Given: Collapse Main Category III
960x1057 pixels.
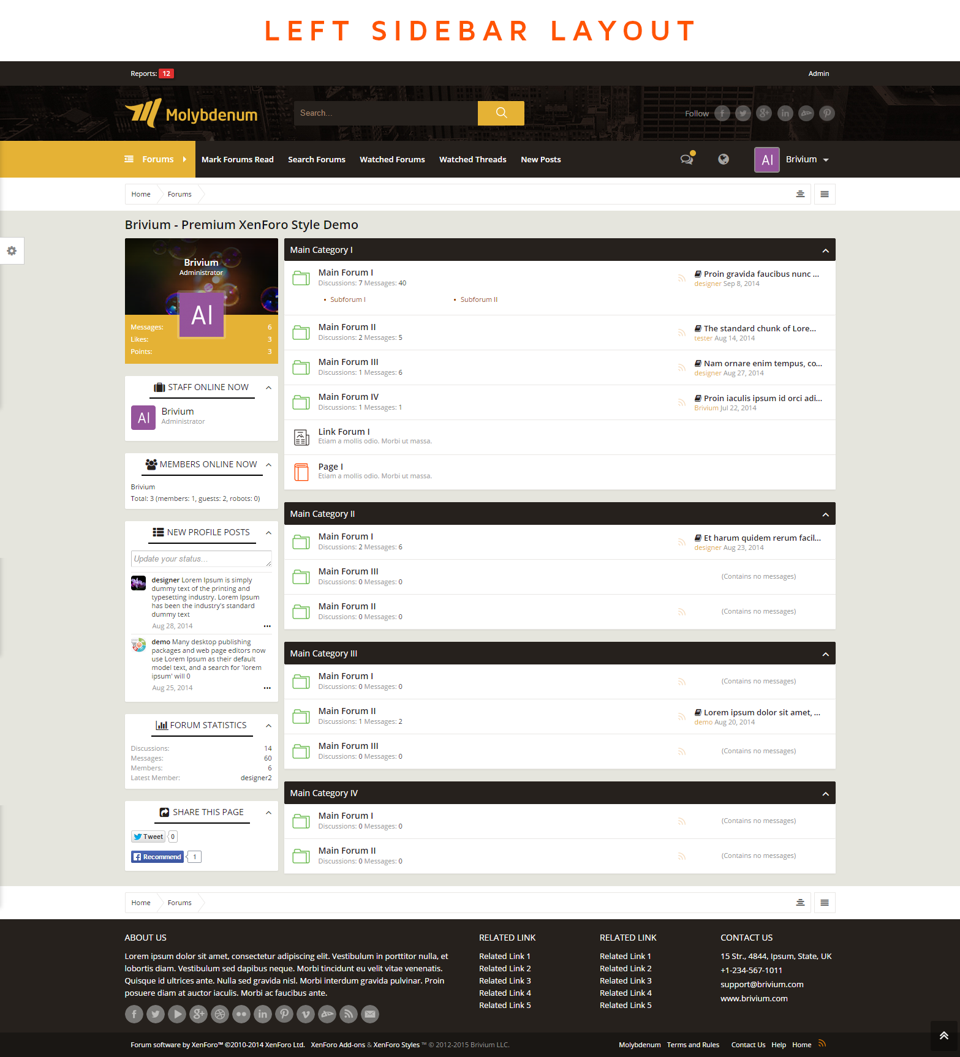Looking at the screenshot, I should pyautogui.click(x=825, y=654).
